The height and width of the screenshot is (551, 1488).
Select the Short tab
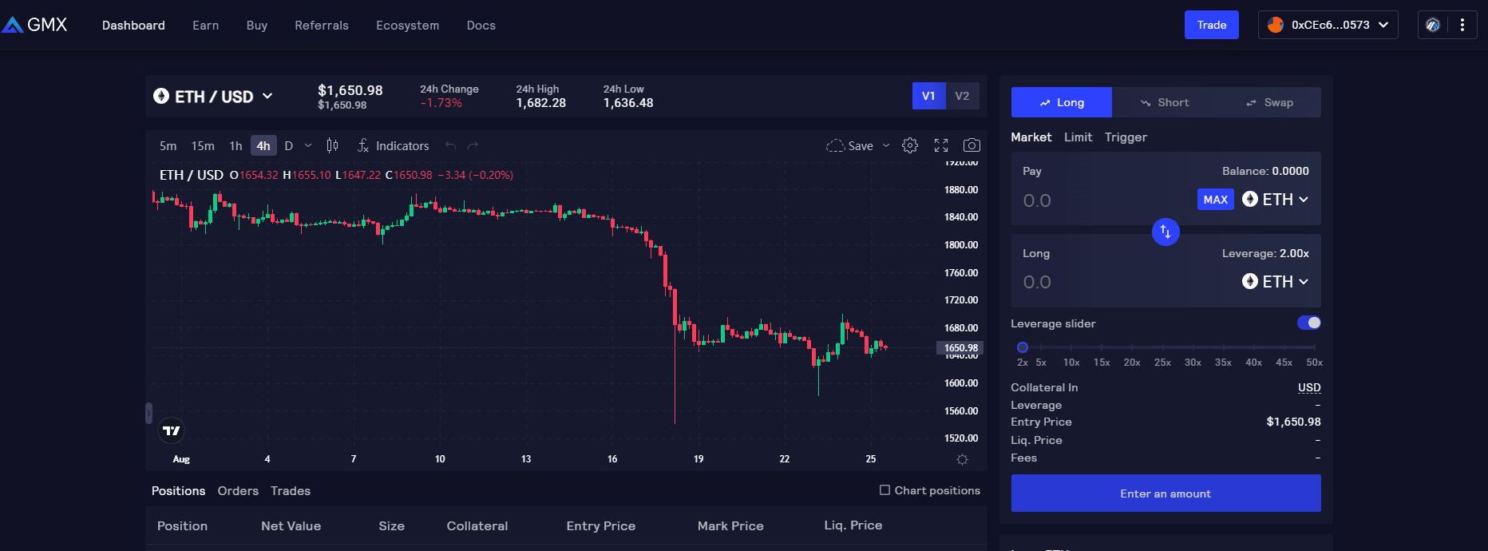click(1164, 102)
